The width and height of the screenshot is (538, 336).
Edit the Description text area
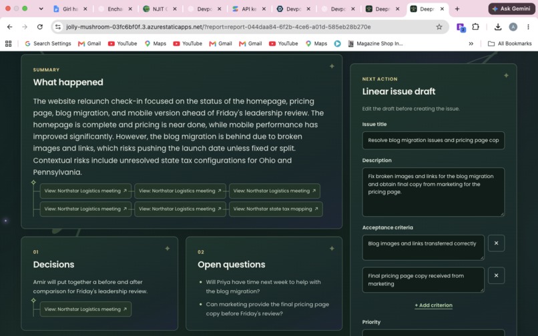pyautogui.click(x=433, y=192)
